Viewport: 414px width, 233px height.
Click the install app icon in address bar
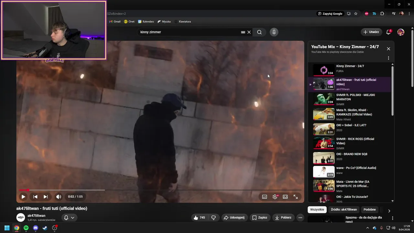click(349, 14)
